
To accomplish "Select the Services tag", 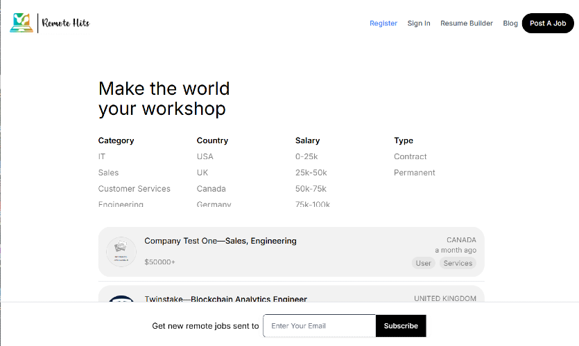I will pos(458,263).
